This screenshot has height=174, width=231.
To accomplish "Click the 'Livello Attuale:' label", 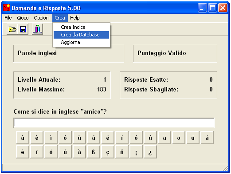I will coord(39,79).
